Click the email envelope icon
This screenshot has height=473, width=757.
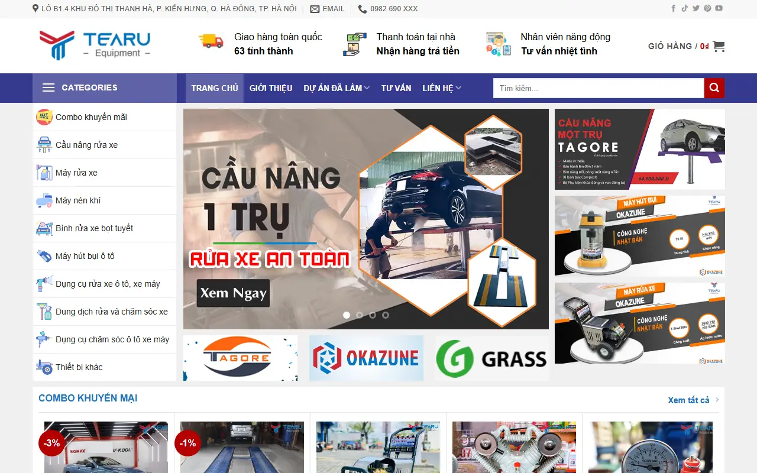(x=315, y=9)
